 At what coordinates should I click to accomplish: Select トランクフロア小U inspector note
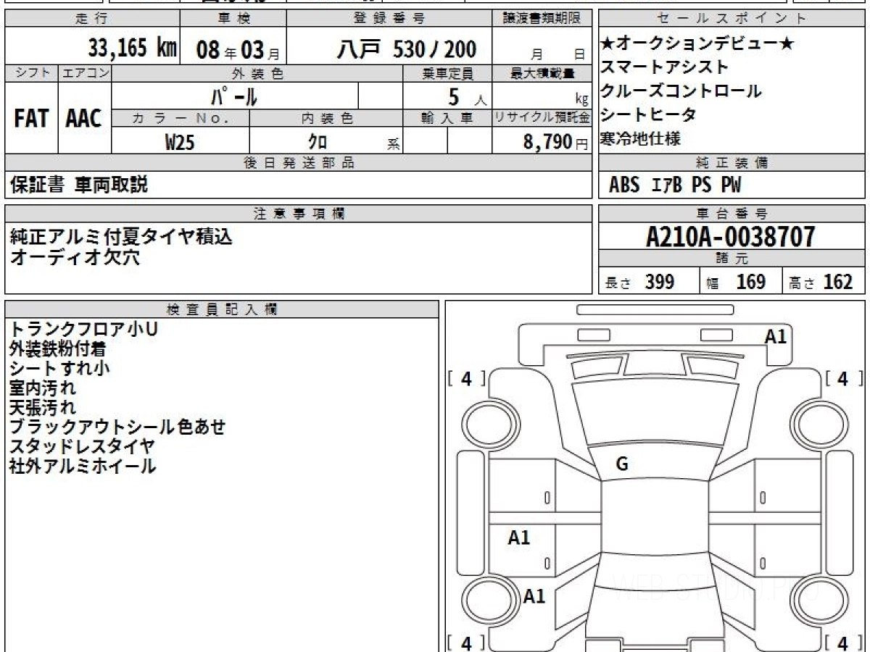pos(83,329)
